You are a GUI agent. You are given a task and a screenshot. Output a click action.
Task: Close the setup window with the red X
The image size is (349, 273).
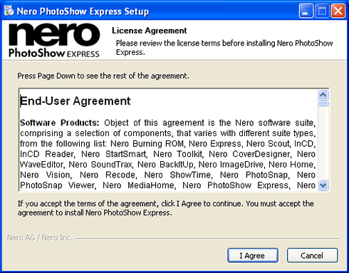(x=338, y=11)
